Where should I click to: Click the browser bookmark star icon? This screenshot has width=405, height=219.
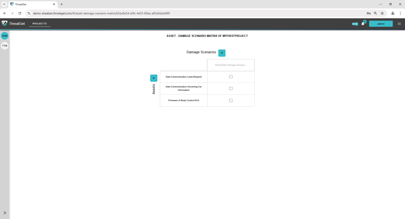[x=382, y=13]
